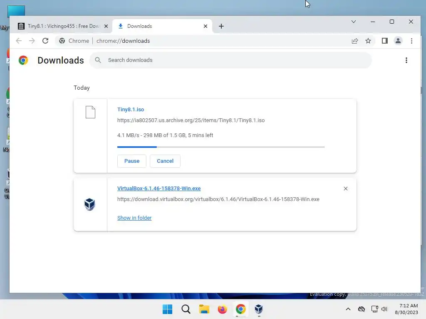
Task: Open File Explorer from taskbar
Action: pos(204,309)
